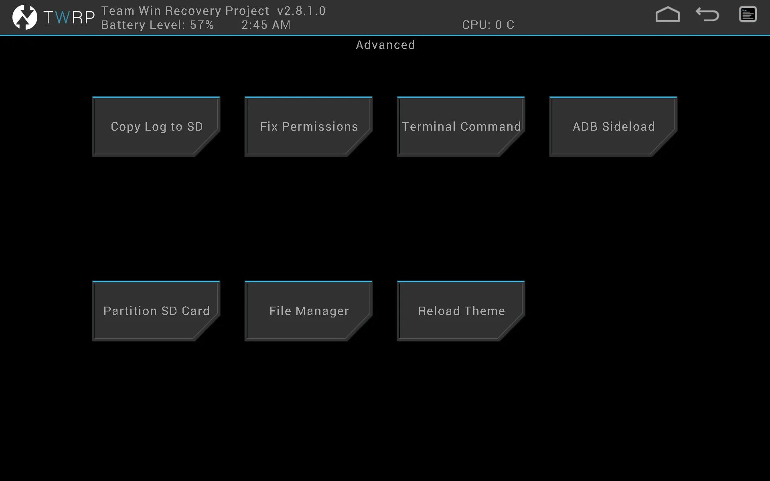The width and height of the screenshot is (770, 481).
Task: Choose Partition SD Card
Action: (x=156, y=311)
